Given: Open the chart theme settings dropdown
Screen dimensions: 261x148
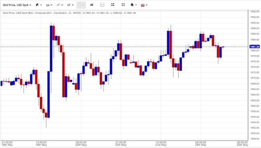Looking at the screenshot, I should pyautogui.click(x=134, y=5).
